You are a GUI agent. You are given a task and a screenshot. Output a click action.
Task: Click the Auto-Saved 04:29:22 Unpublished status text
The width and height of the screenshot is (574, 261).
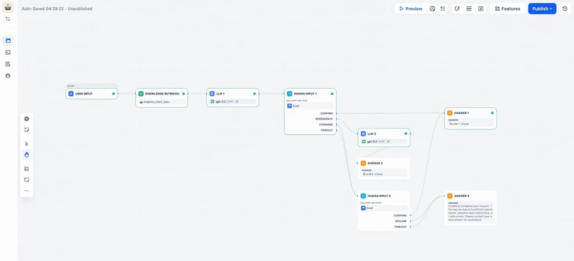57,9
